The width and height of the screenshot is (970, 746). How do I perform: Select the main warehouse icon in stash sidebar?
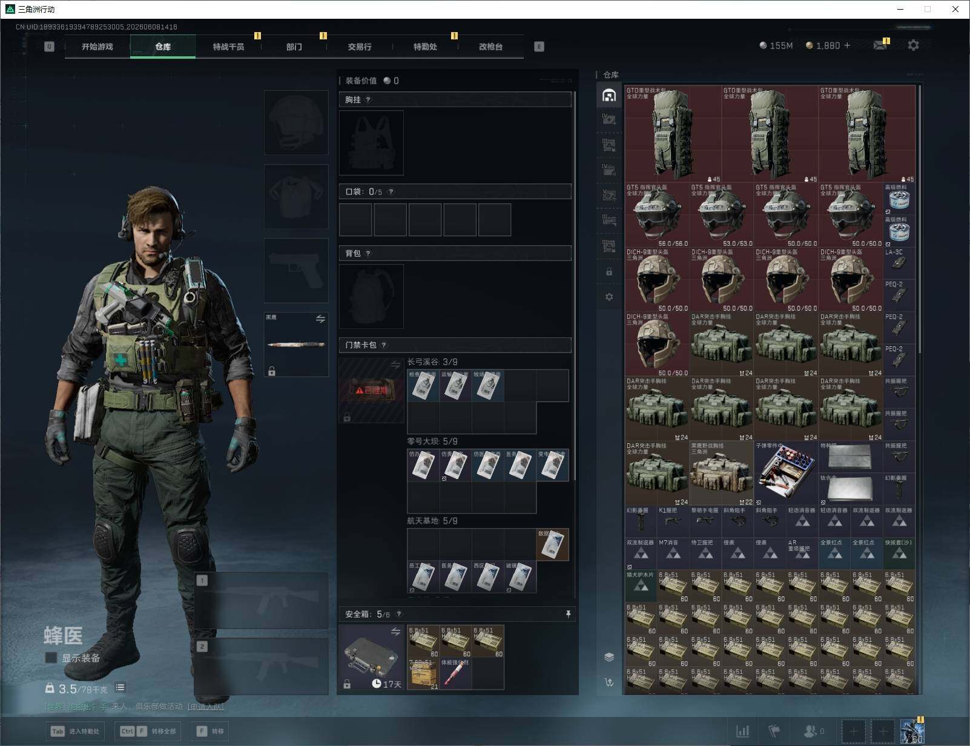tap(609, 96)
